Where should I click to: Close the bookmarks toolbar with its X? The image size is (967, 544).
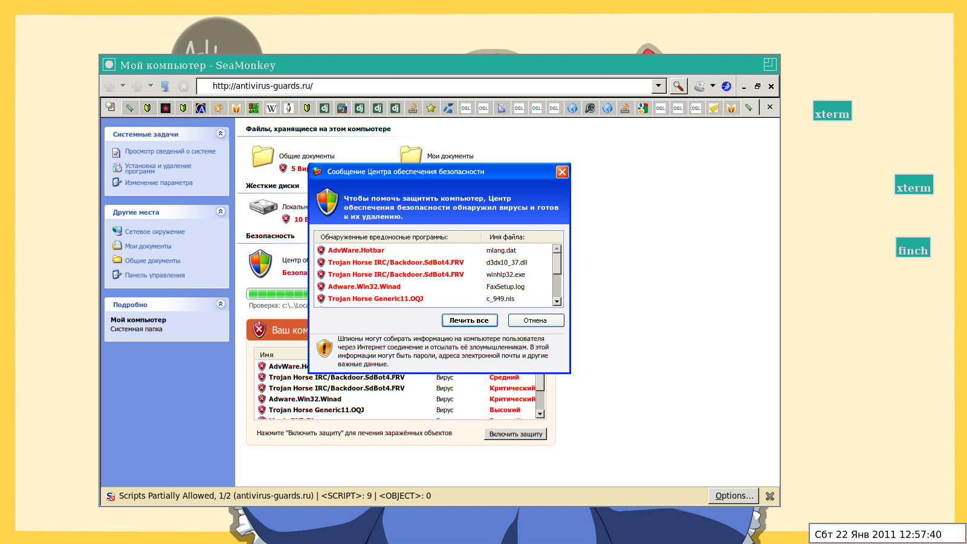click(x=769, y=107)
